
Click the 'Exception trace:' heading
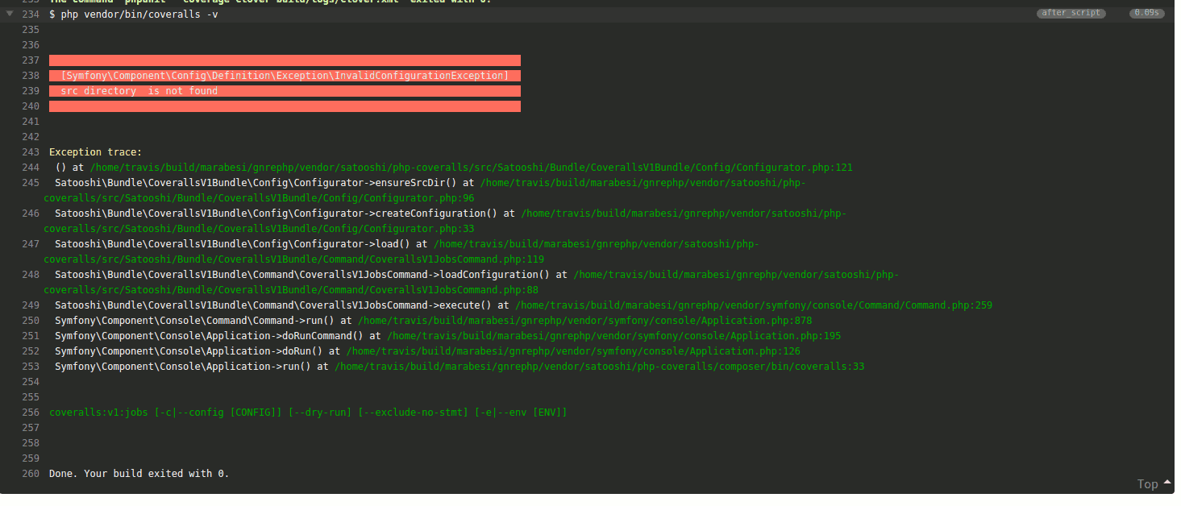tap(95, 152)
